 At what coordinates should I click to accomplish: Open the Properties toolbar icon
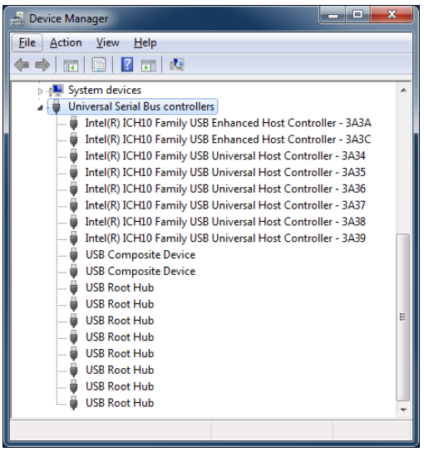click(99, 65)
